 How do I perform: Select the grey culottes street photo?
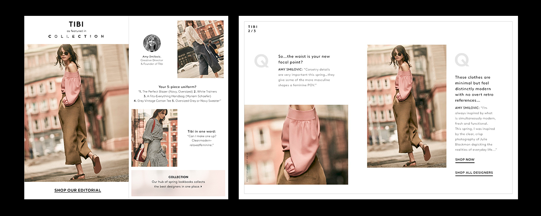tap(200, 49)
